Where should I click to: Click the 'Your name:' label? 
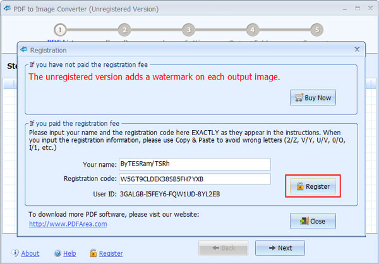(x=100, y=165)
